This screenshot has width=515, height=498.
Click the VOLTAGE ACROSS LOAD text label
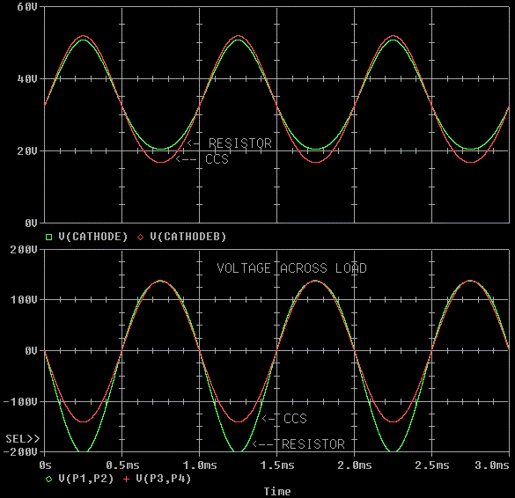pyautogui.click(x=291, y=268)
